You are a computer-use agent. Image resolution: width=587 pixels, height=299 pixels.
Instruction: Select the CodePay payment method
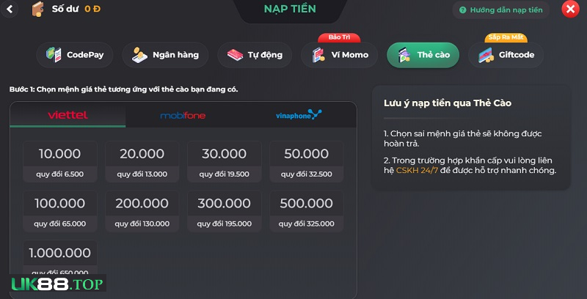coord(75,55)
